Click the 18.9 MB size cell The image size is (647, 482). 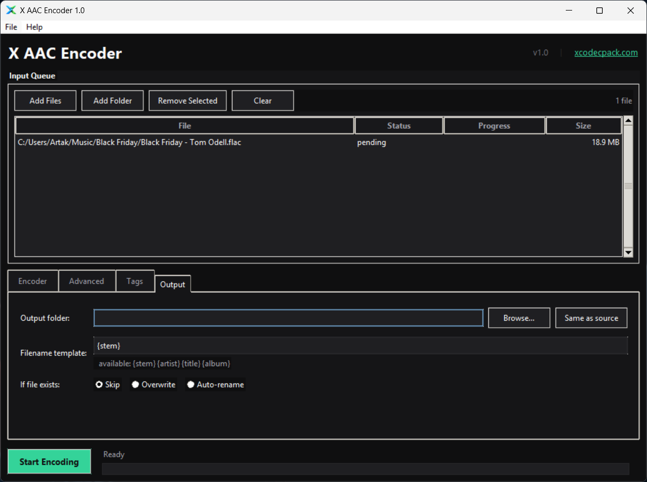click(x=605, y=142)
